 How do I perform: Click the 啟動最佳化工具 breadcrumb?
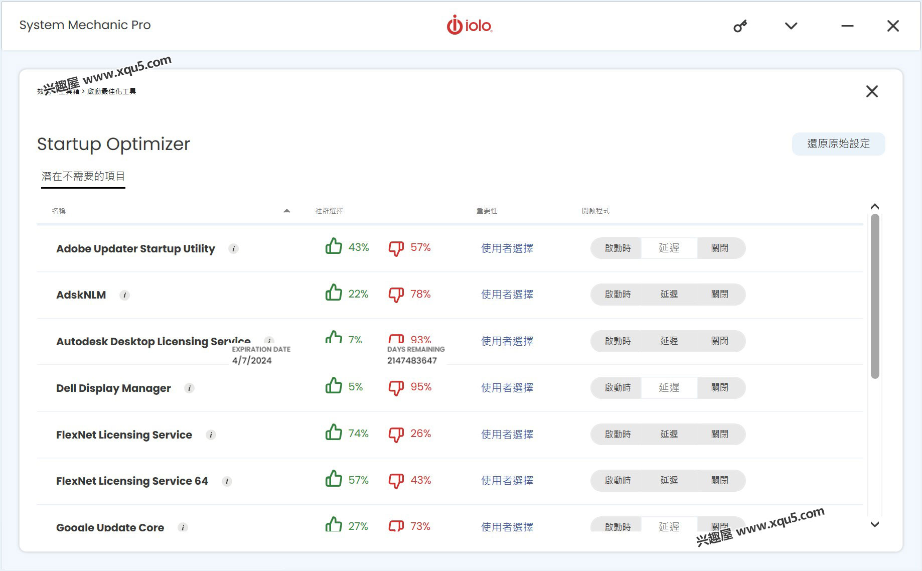pos(112,91)
